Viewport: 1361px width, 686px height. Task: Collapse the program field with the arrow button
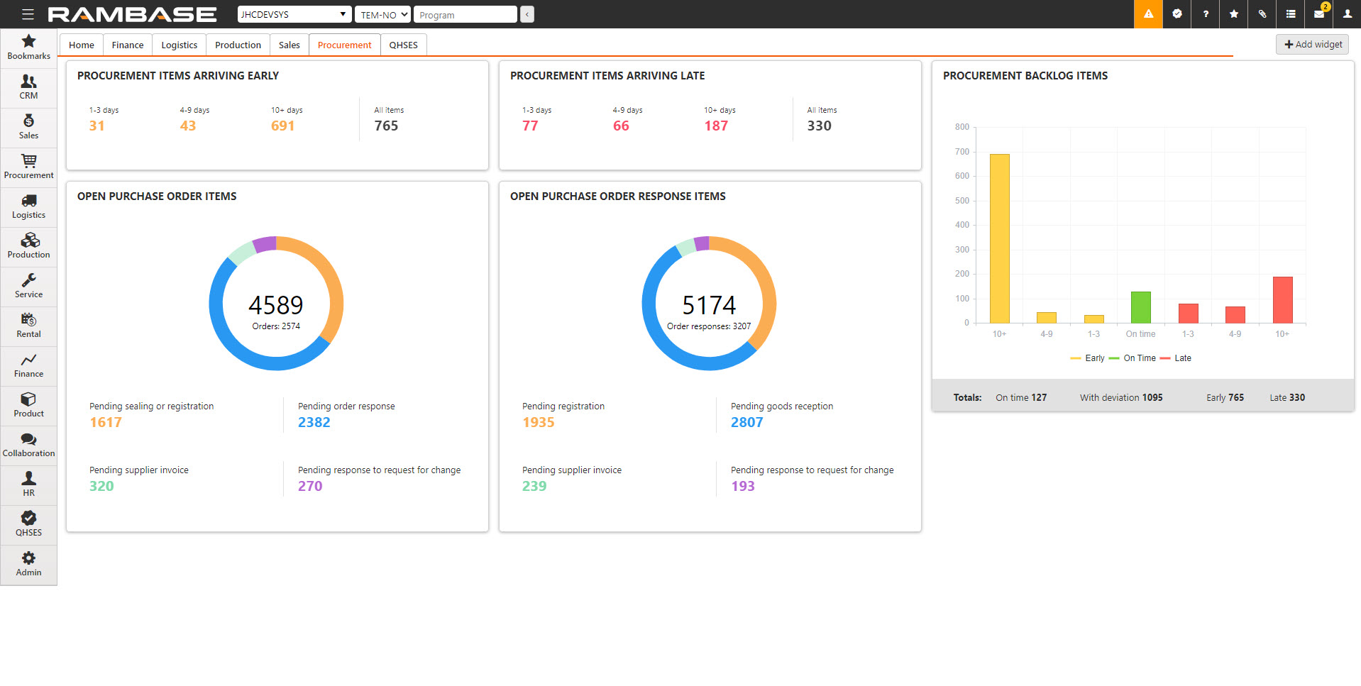pyautogui.click(x=527, y=14)
